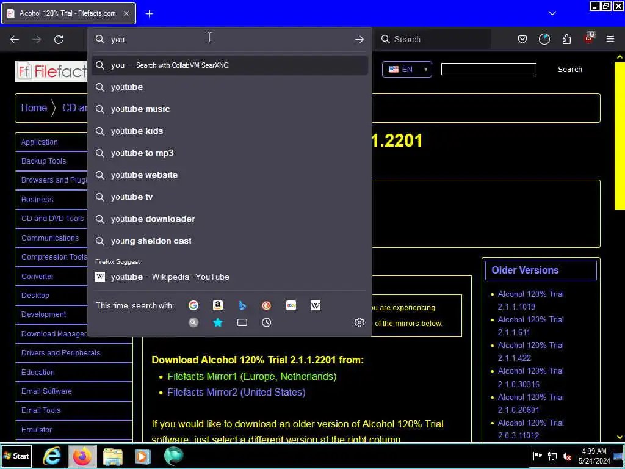Open the uBlock Origin extension icon
Image resolution: width=625 pixels, height=469 pixels.
(589, 38)
